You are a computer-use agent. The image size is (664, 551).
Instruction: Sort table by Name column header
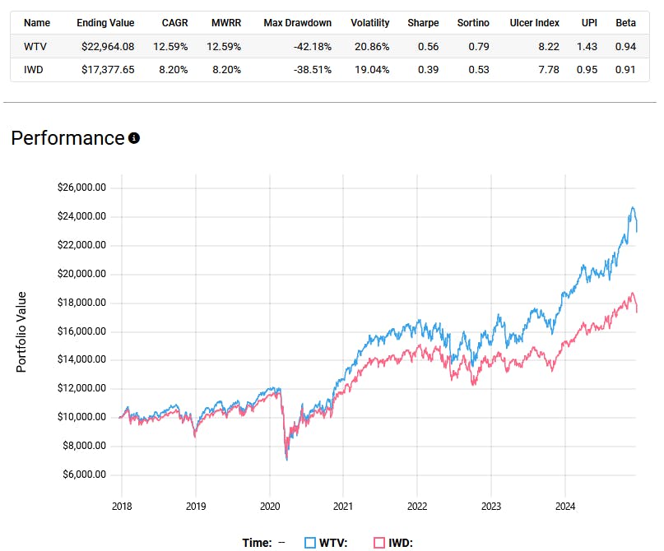(37, 23)
